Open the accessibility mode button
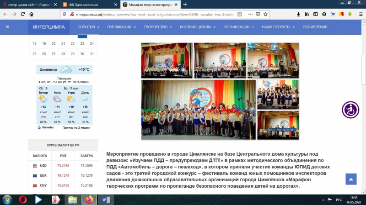 pos(350,110)
